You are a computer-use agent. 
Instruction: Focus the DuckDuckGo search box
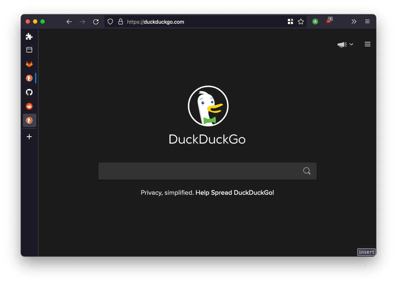pyautogui.click(x=207, y=171)
